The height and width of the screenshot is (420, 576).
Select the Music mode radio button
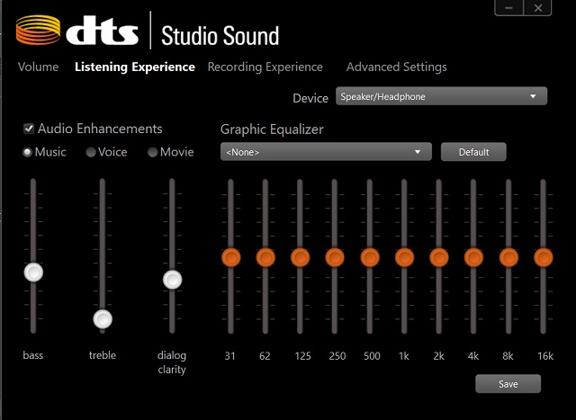point(28,152)
